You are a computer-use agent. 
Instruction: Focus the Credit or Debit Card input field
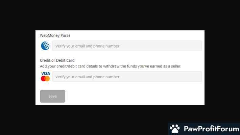click(x=127, y=77)
